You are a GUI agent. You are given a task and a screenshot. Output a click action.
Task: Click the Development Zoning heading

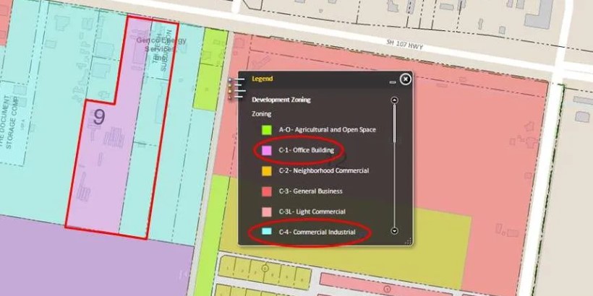281,100
